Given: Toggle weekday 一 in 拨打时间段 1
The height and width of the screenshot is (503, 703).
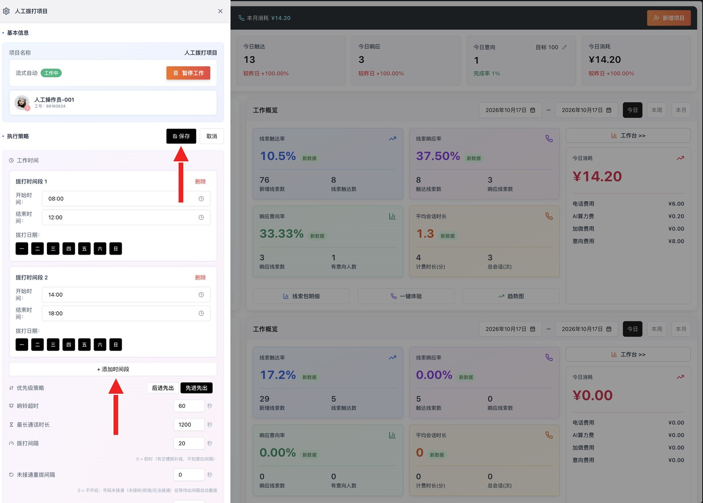Looking at the screenshot, I should (x=22, y=248).
